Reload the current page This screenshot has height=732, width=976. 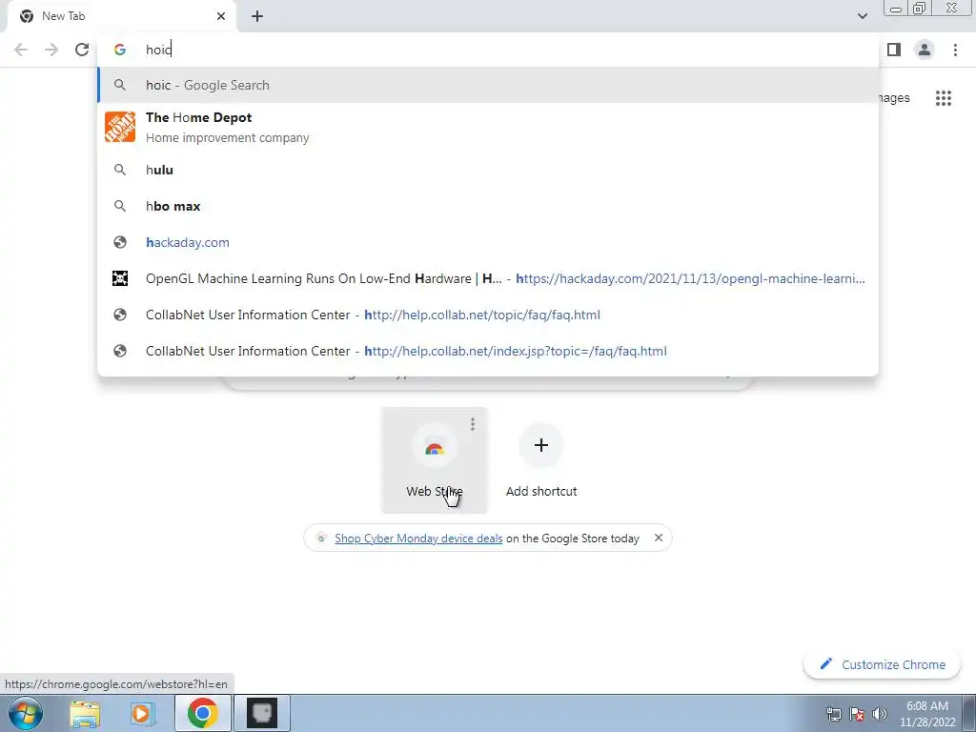click(x=82, y=50)
